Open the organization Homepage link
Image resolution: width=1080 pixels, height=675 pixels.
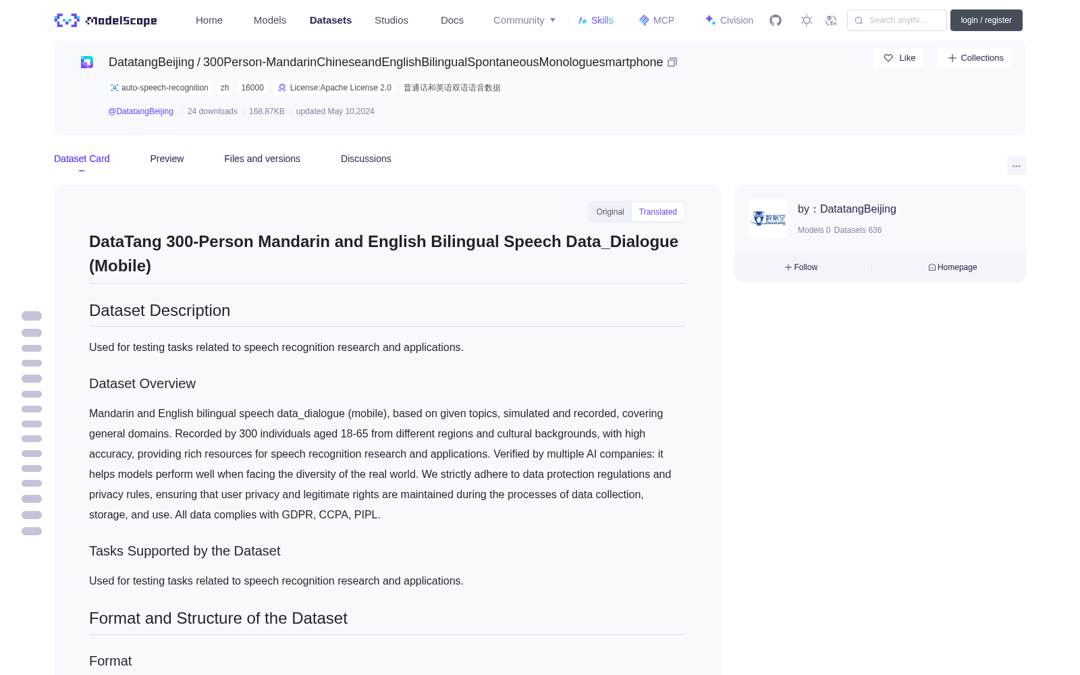(x=952, y=267)
